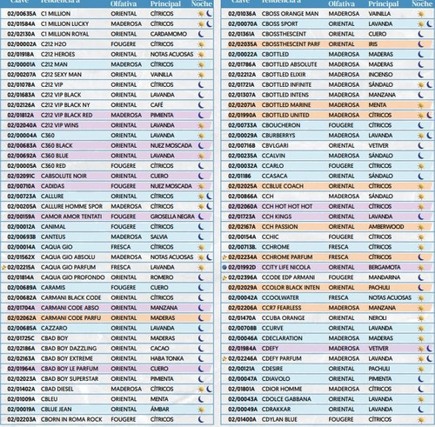Click the moon icon in CARMANI CODE PARFU row
This screenshot has height=427, width=435.
click(201, 318)
